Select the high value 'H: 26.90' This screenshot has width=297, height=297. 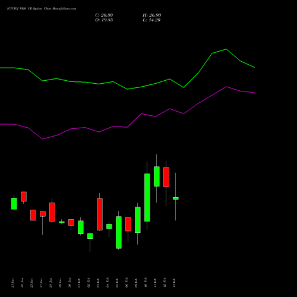151,15
